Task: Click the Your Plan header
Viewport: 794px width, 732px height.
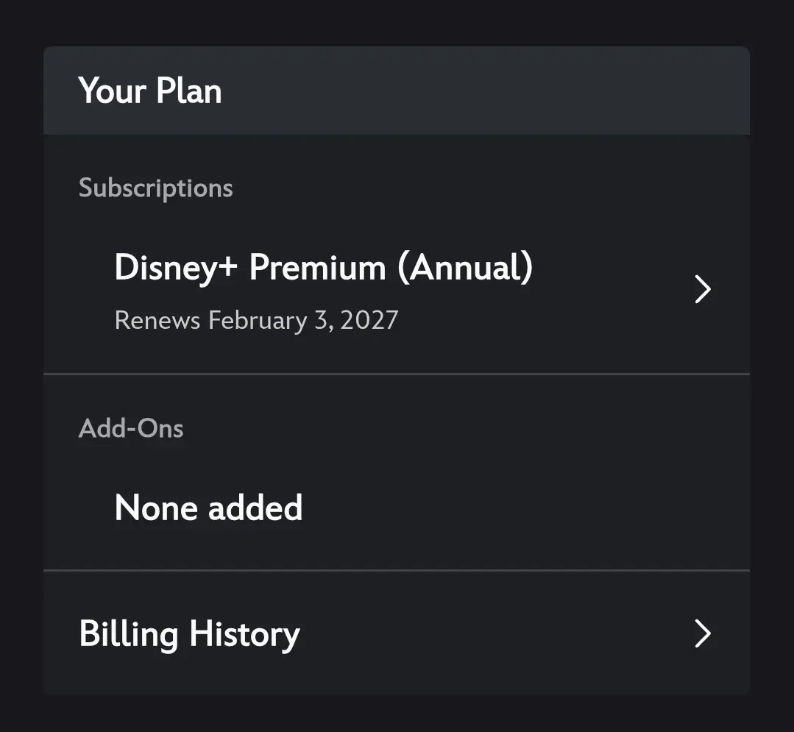Action: tap(150, 91)
